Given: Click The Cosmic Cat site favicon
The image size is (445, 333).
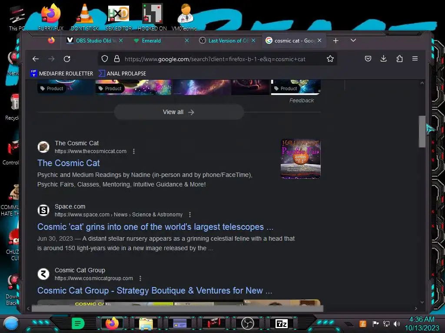Looking at the screenshot, I should pyautogui.click(x=43, y=147).
